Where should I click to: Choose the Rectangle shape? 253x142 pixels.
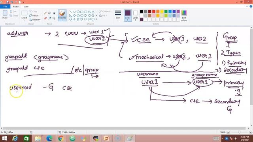(82, 12)
